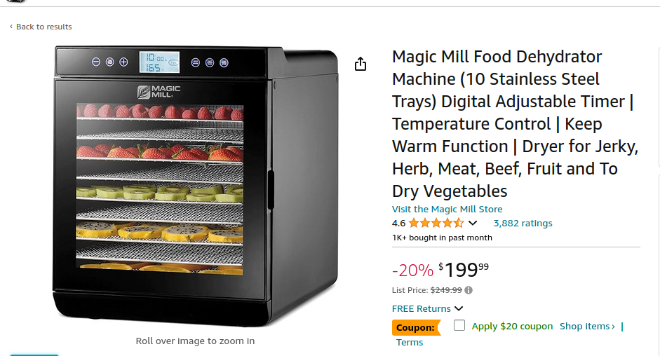Image resolution: width=660 pixels, height=356 pixels.
Task: Open coupon Terms link
Action: [x=410, y=343]
